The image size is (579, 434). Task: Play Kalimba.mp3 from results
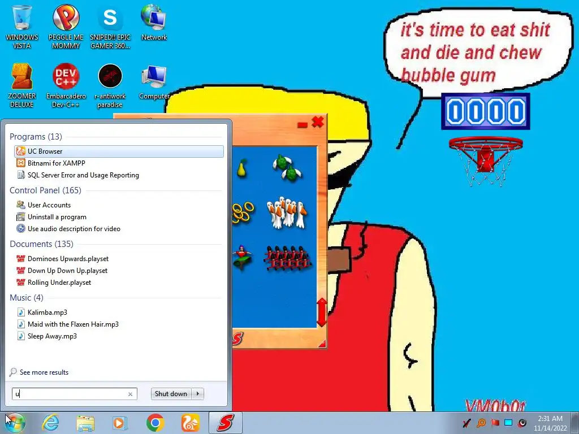tap(119, 312)
